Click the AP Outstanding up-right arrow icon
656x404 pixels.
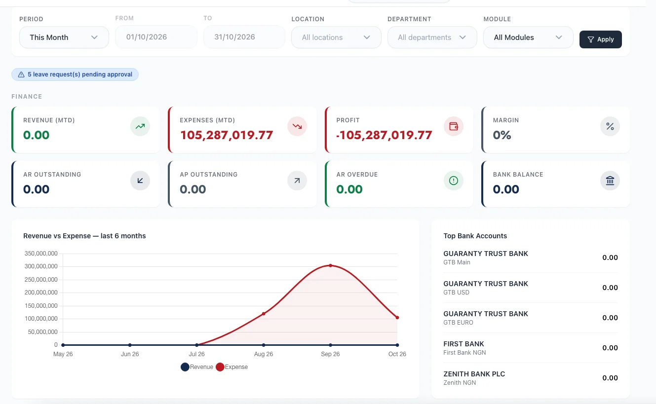click(x=297, y=181)
